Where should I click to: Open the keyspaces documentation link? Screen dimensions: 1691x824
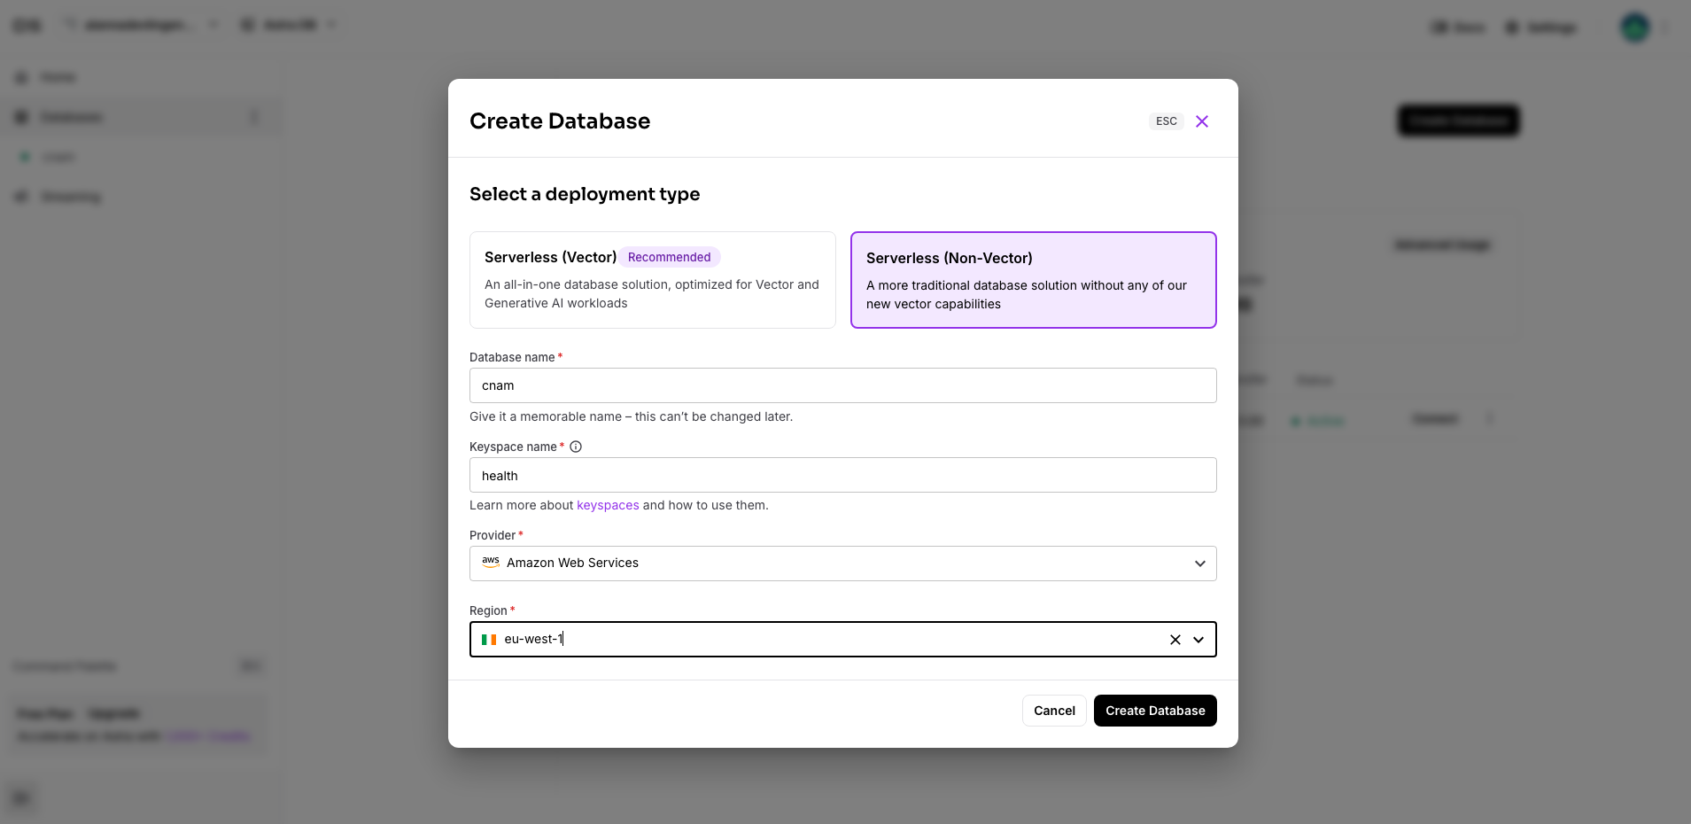click(608, 505)
